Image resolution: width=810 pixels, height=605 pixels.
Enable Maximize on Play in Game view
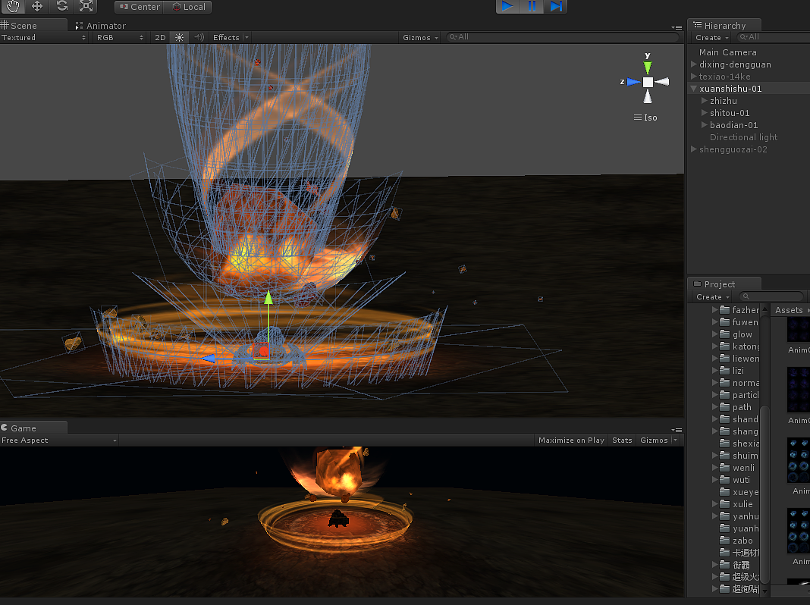tap(571, 440)
